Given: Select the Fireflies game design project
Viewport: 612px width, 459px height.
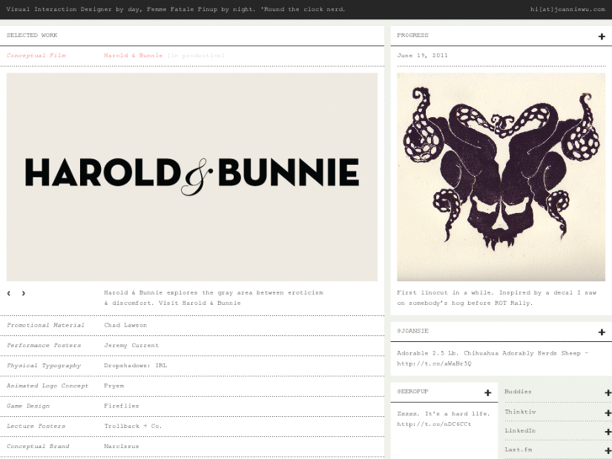Looking at the screenshot, I should click(x=121, y=406).
